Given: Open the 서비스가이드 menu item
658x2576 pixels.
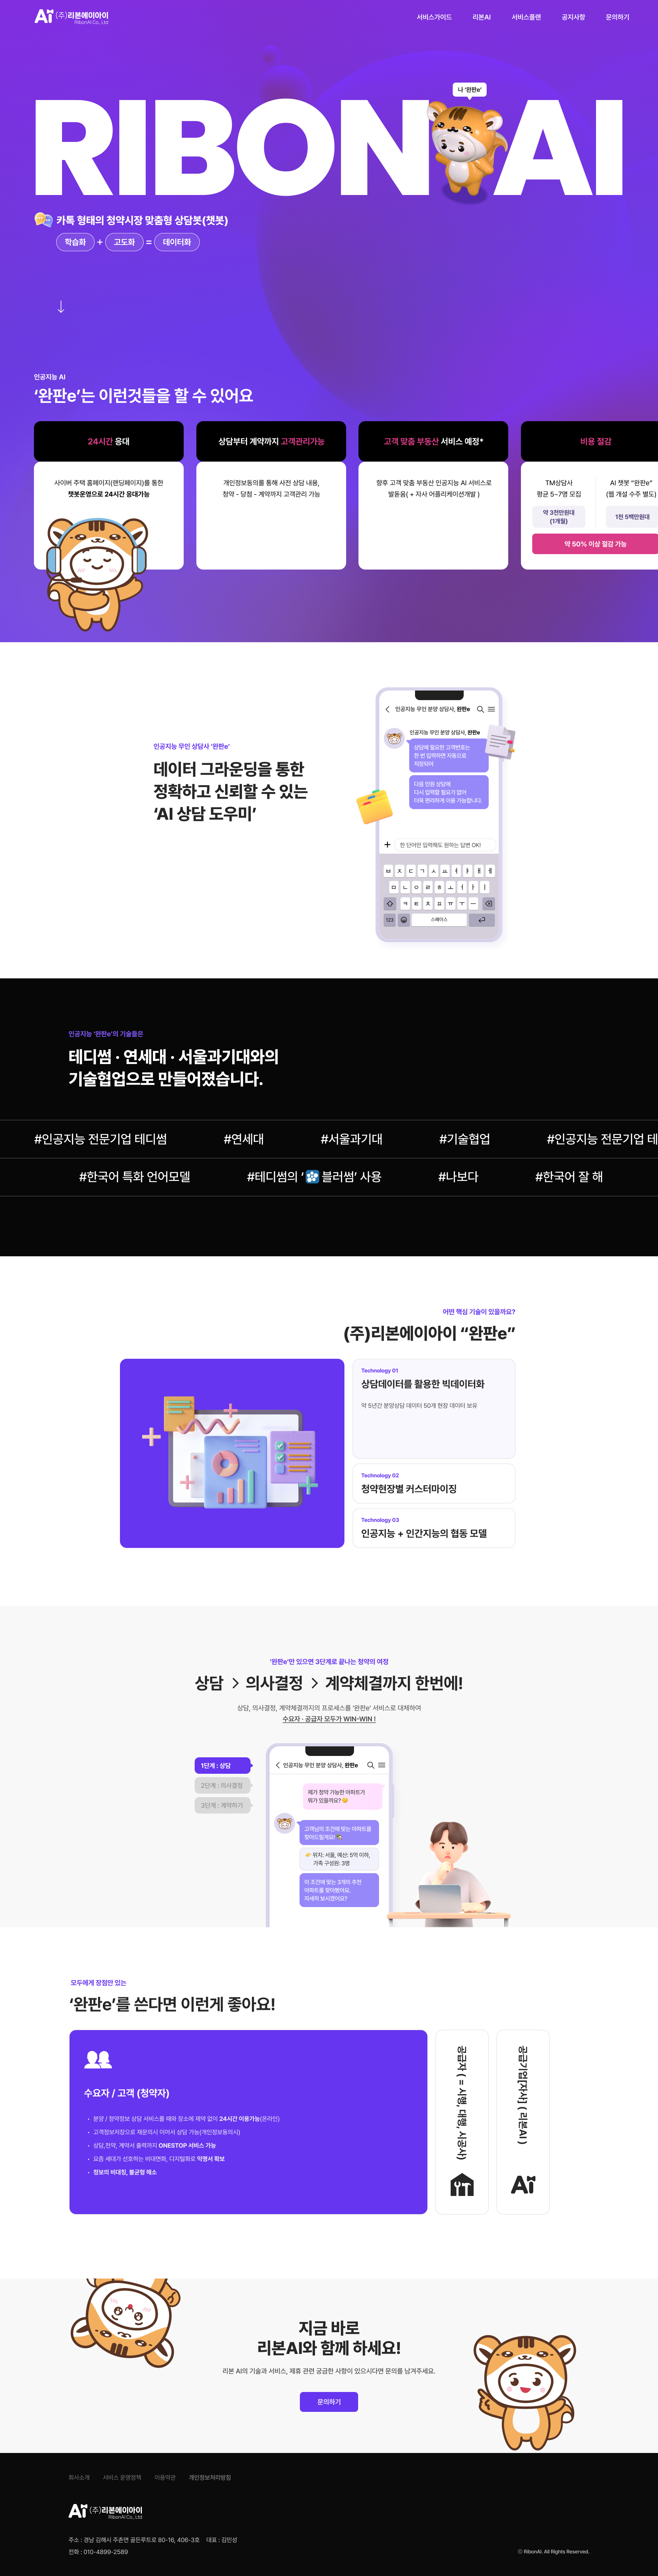Looking at the screenshot, I should click(x=434, y=17).
